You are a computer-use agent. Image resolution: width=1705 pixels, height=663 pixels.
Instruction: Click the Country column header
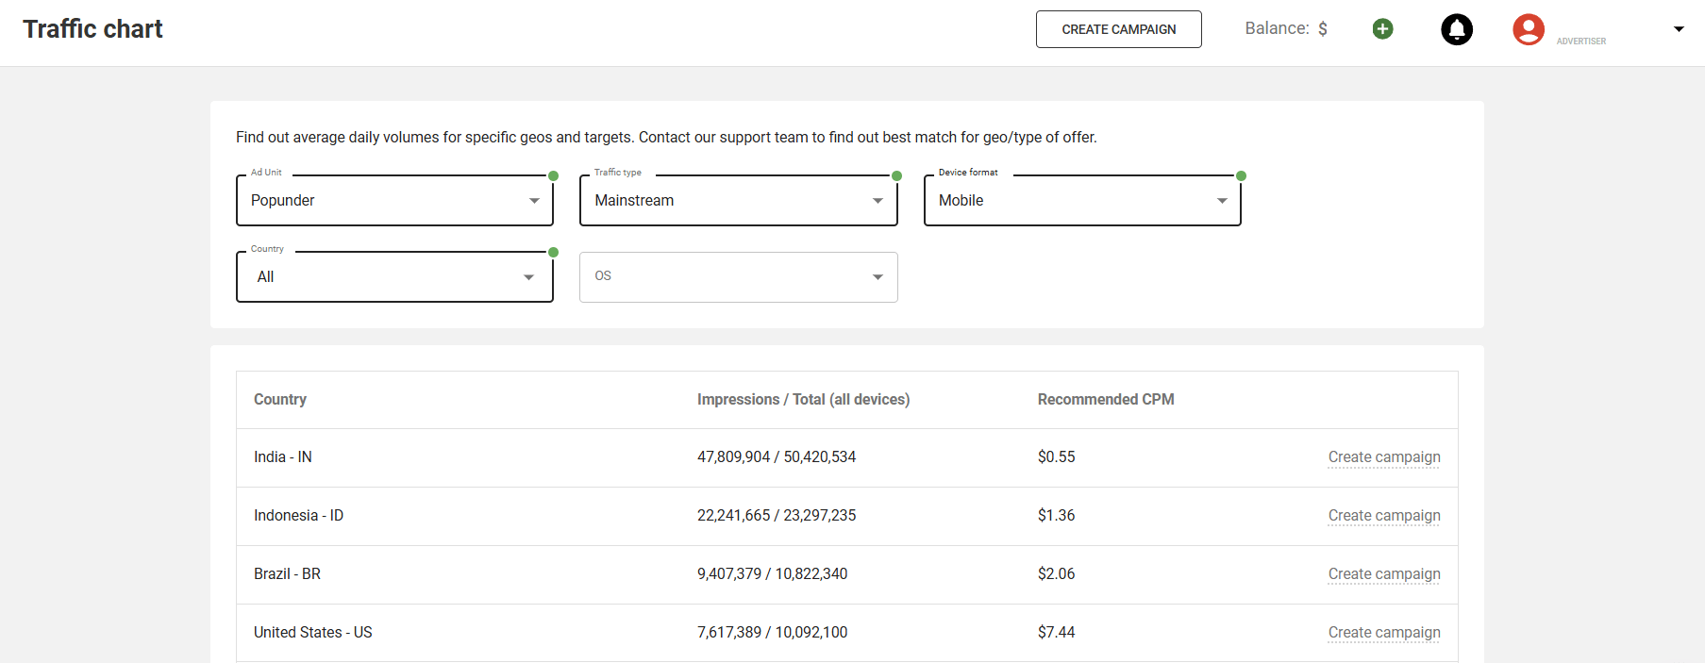point(280,400)
